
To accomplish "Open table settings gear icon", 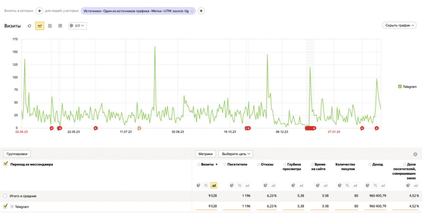I will click(x=415, y=154).
